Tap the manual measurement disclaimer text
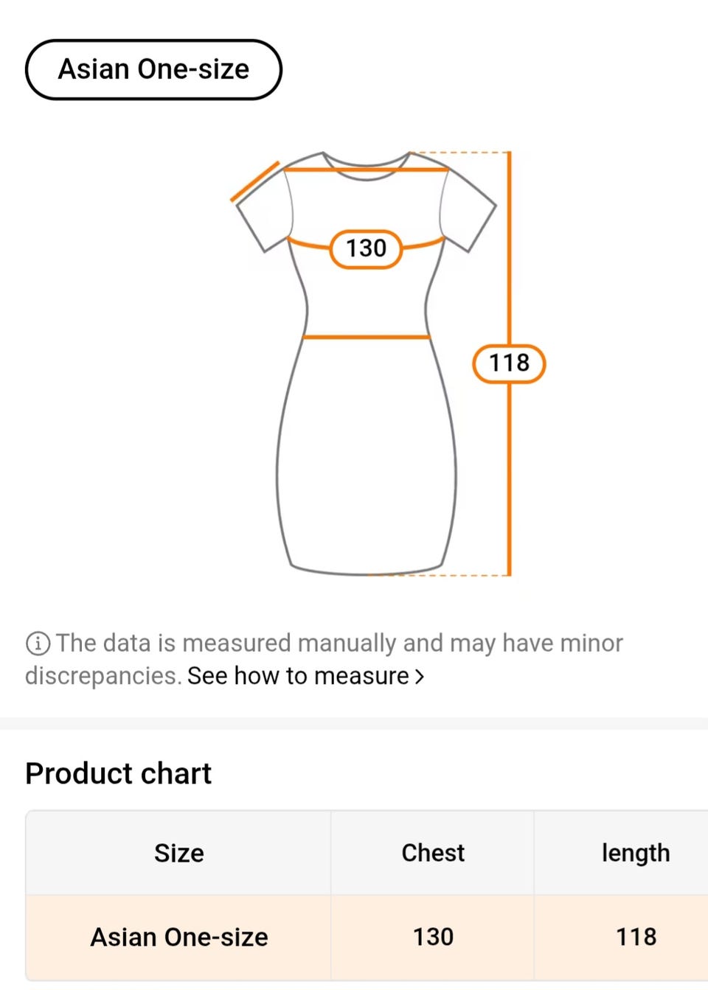This screenshot has height=990, width=708. click(x=339, y=644)
